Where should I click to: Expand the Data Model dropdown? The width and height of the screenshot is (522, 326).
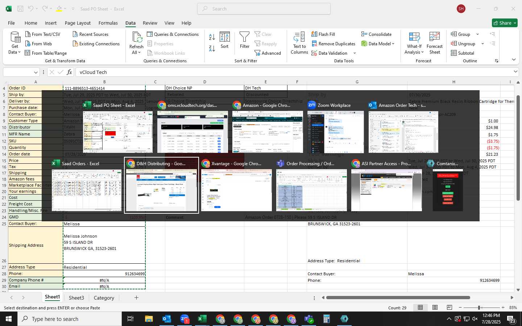pos(393,43)
